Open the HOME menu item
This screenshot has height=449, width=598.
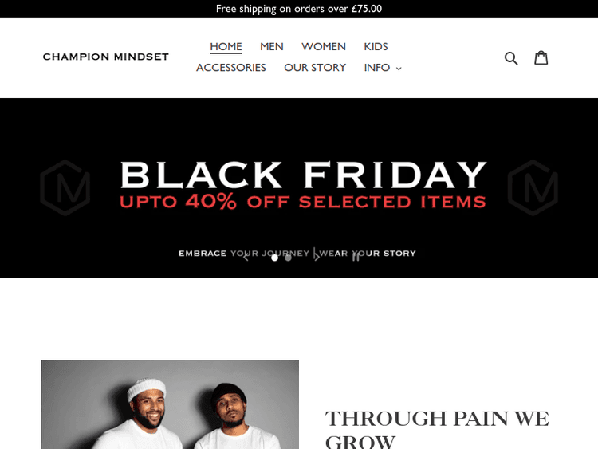(226, 46)
